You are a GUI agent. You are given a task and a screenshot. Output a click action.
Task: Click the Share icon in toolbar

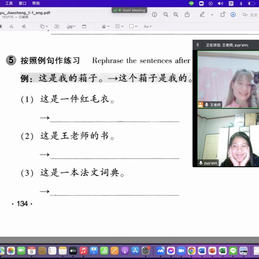[x=187, y=15]
